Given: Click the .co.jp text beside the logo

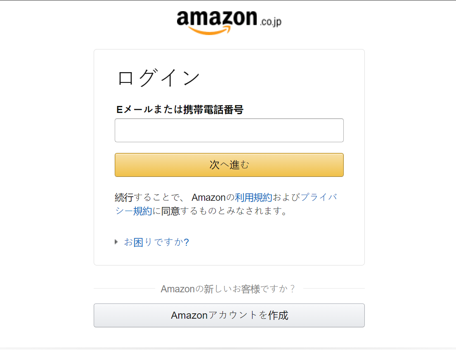Looking at the screenshot, I should point(271,22).
